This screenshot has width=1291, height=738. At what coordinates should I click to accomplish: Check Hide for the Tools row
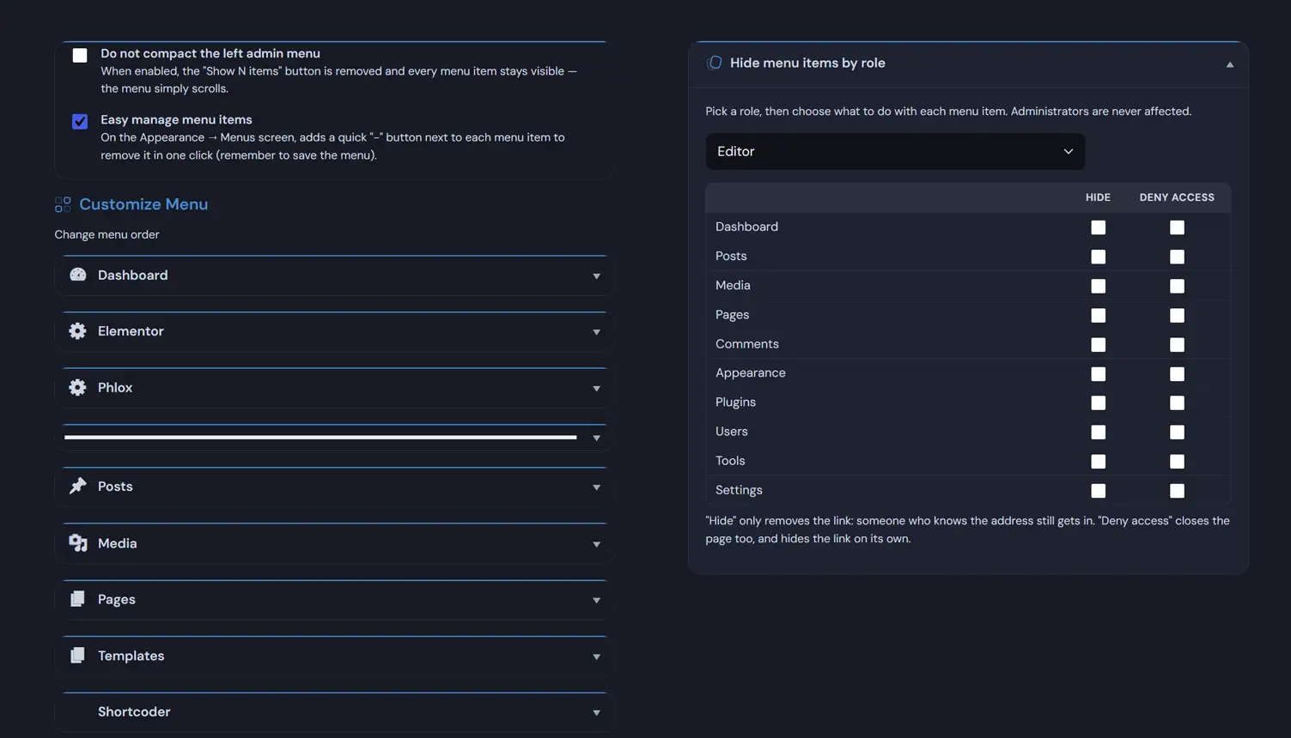1098,461
